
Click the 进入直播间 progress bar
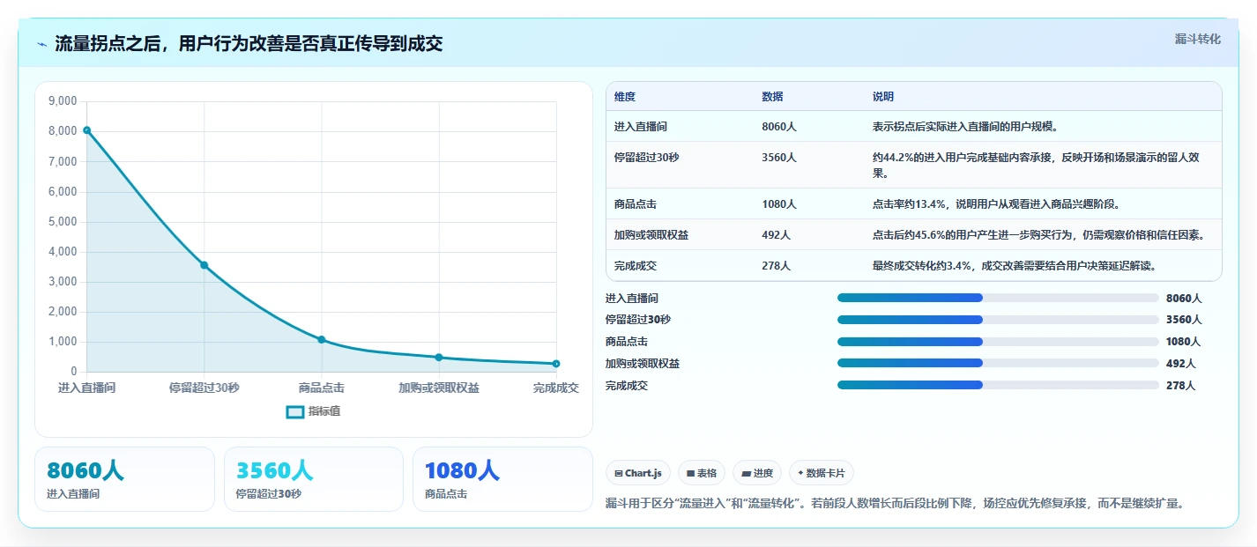[998, 298]
